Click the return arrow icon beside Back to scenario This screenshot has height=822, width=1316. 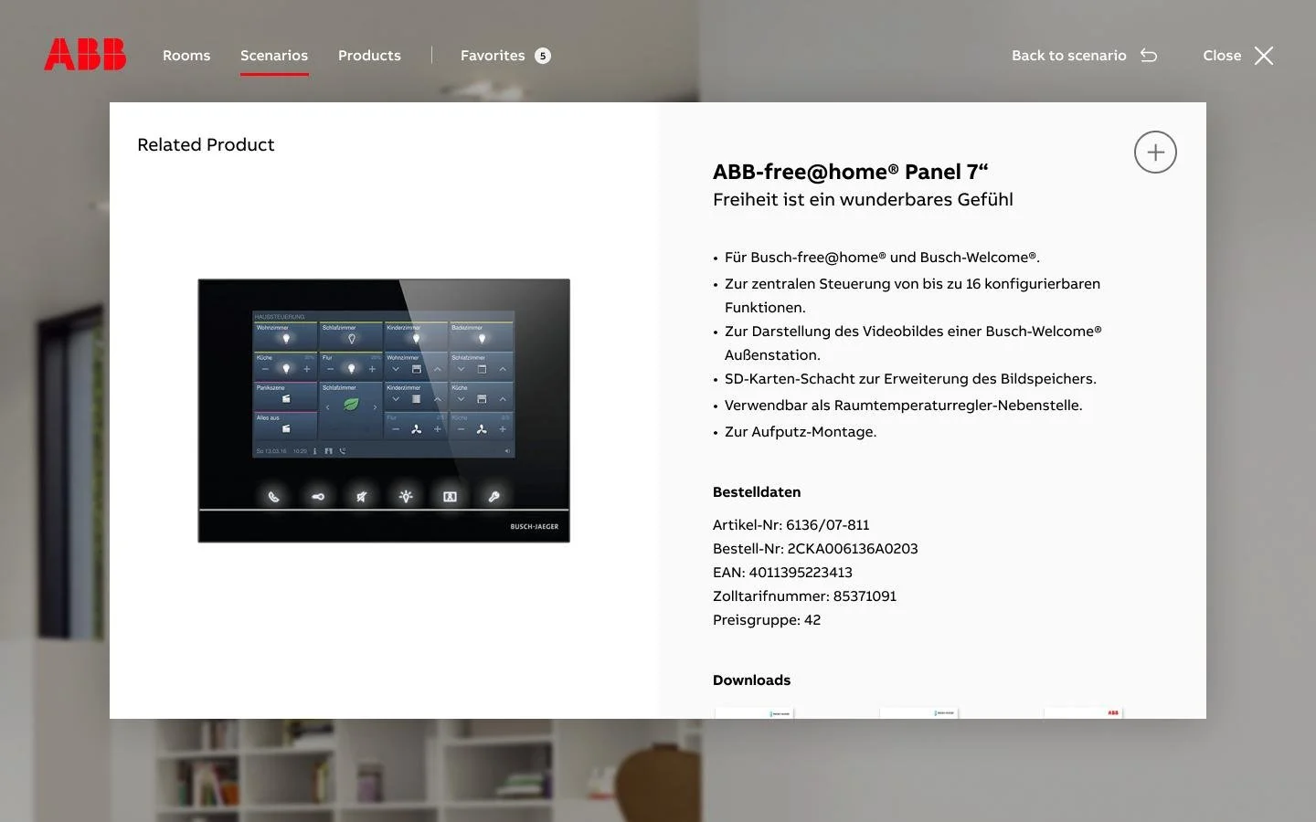click(1149, 56)
